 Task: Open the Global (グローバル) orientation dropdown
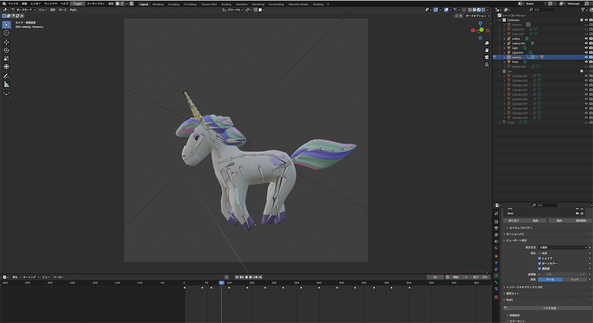(x=233, y=10)
